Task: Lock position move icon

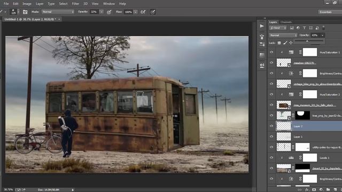Action: click(291, 43)
